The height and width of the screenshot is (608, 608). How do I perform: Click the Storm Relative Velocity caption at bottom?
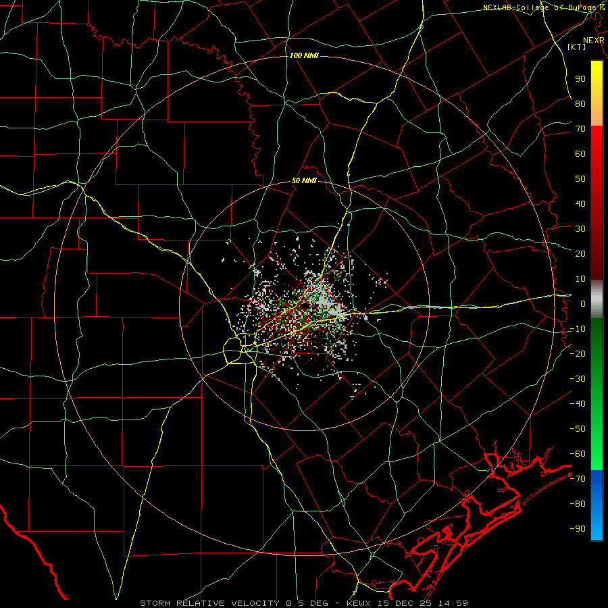coord(304,603)
